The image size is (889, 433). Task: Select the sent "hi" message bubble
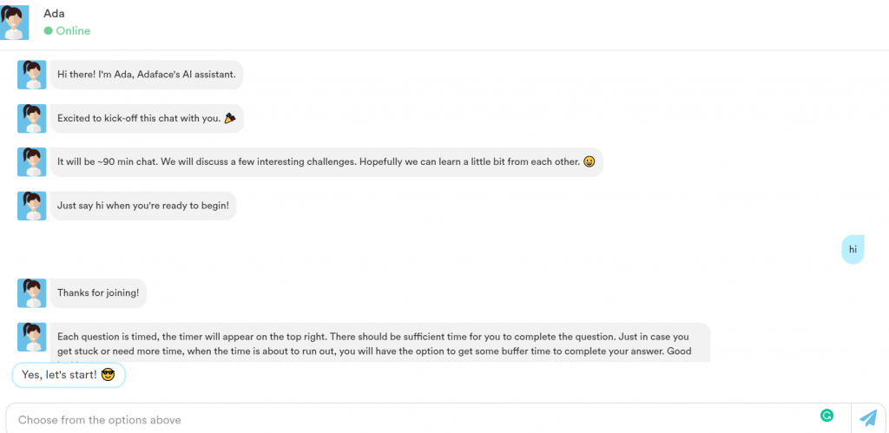pyautogui.click(x=853, y=249)
